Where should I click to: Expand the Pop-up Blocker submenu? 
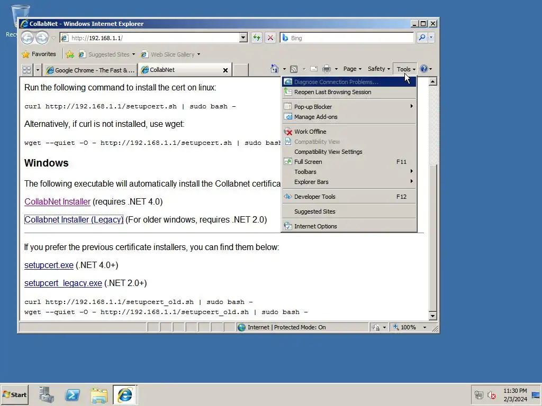tap(349, 107)
